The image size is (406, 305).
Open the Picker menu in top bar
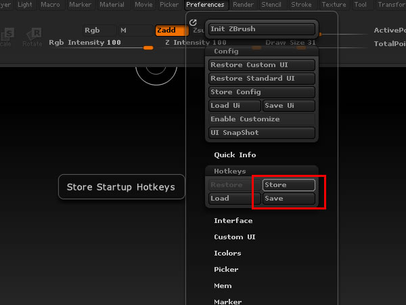tap(169, 5)
